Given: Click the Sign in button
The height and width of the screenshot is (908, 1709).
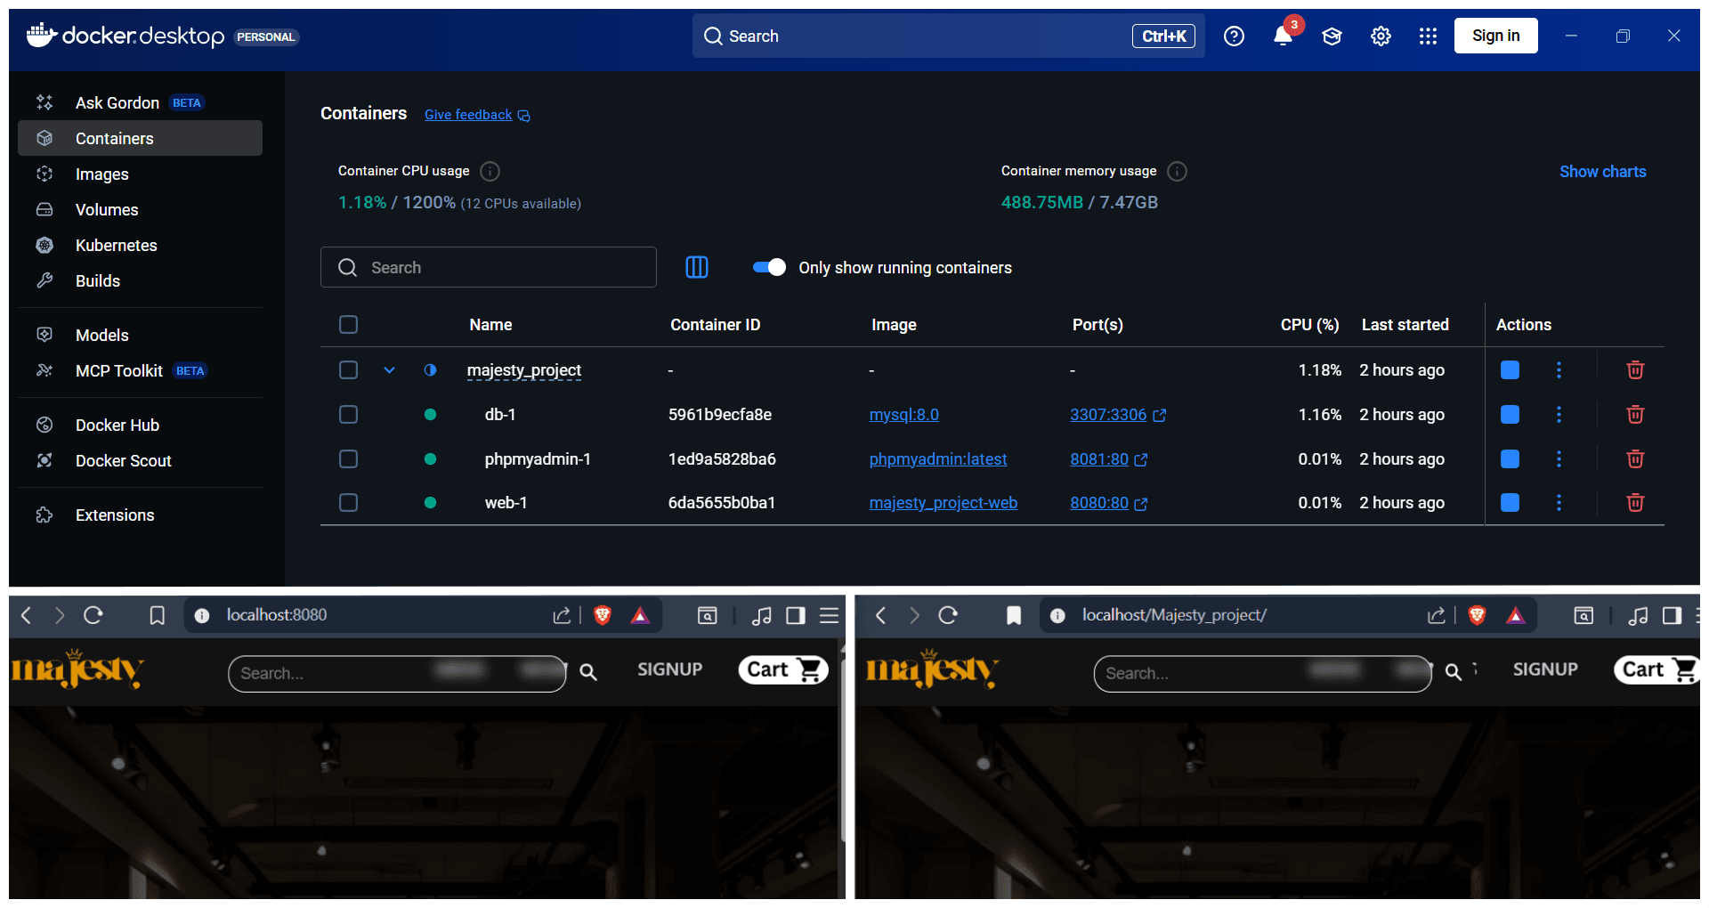Looking at the screenshot, I should click(1495, 36).
